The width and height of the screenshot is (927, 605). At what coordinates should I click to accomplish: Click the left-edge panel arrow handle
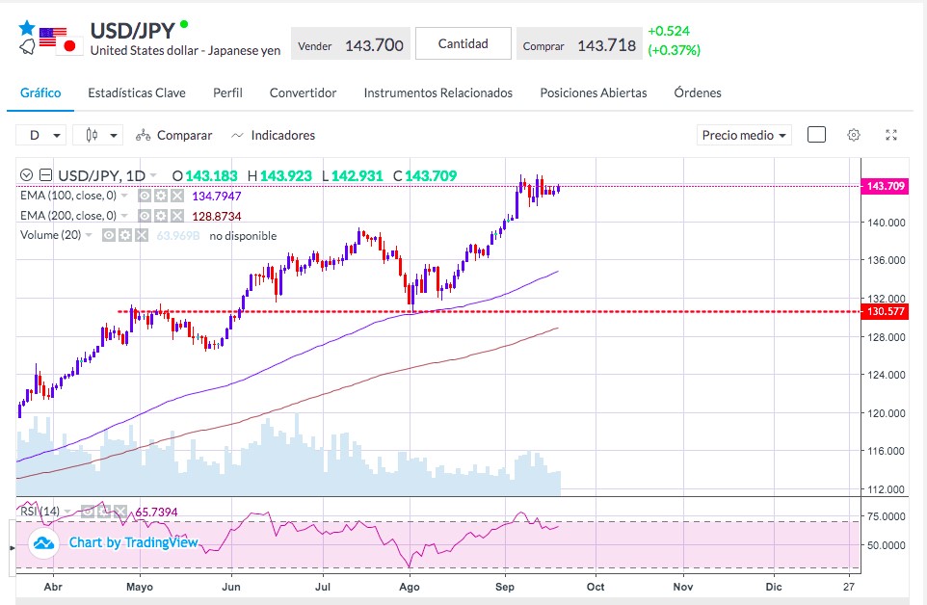(12, 548)
